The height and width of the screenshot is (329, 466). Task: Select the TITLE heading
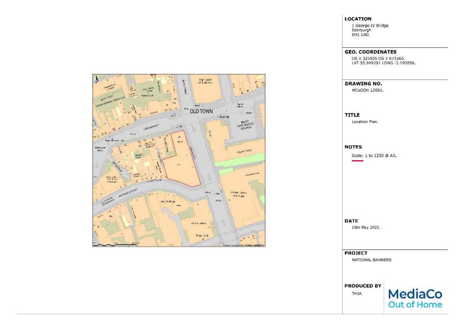tap(352, 115)
